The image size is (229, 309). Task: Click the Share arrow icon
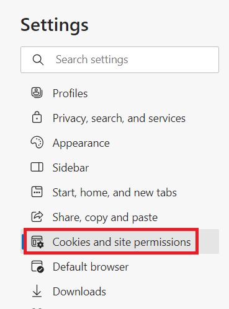(x=37, y=217)
